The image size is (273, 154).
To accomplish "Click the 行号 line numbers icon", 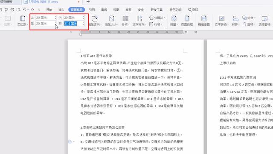I will click(x=151, y=24).
